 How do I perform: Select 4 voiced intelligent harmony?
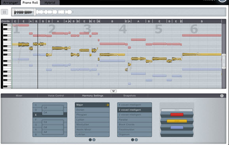[x=134, y=105]
